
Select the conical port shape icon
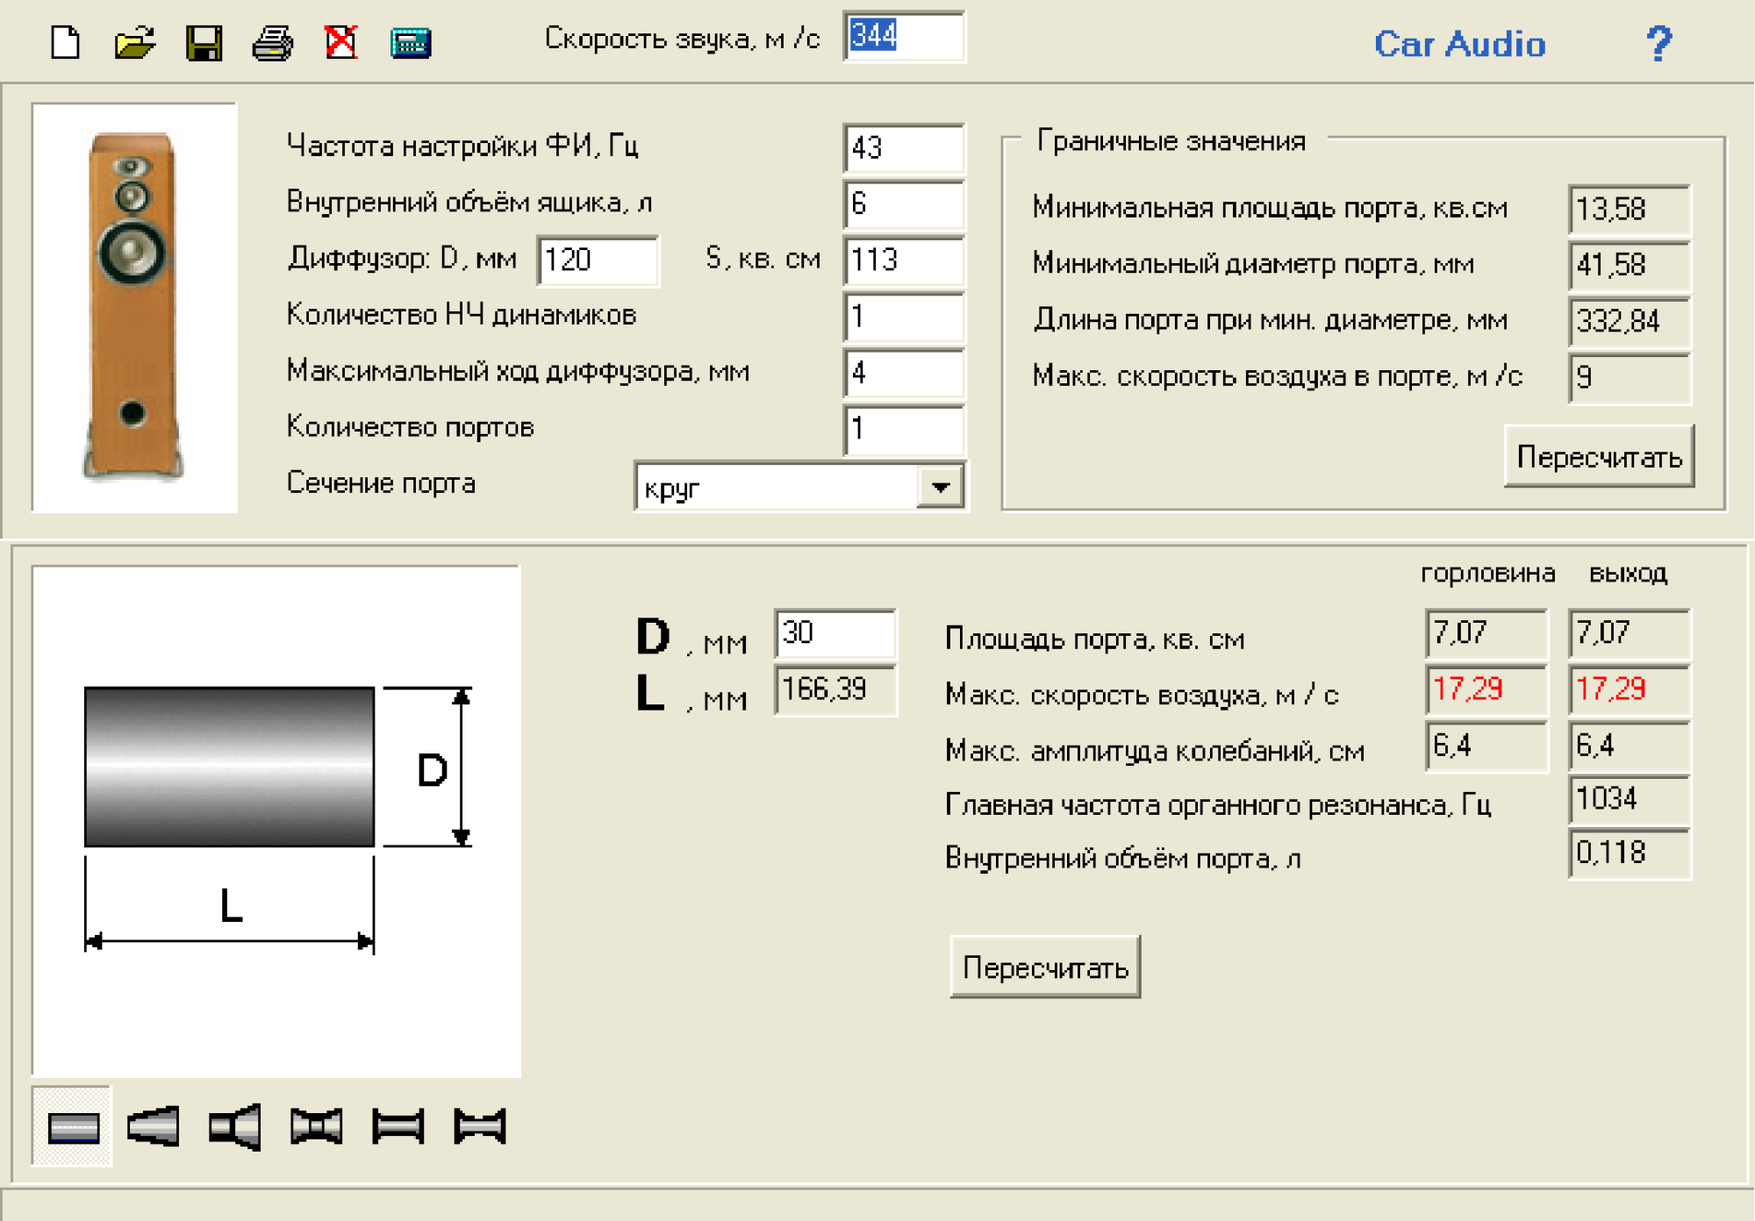point(154,1126)
